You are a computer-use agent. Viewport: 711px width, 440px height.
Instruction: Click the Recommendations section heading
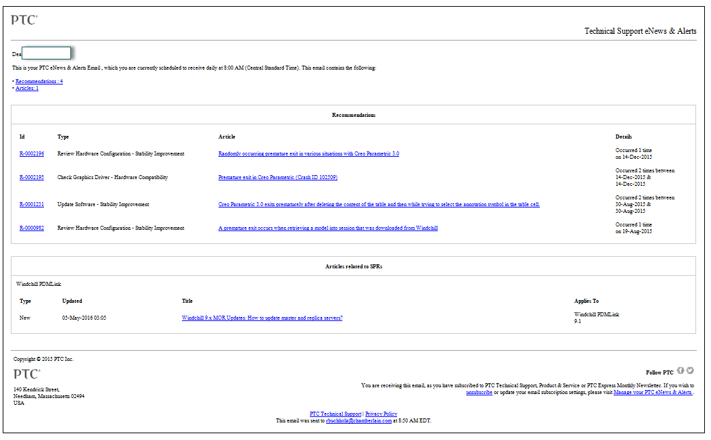coord(354,115)
